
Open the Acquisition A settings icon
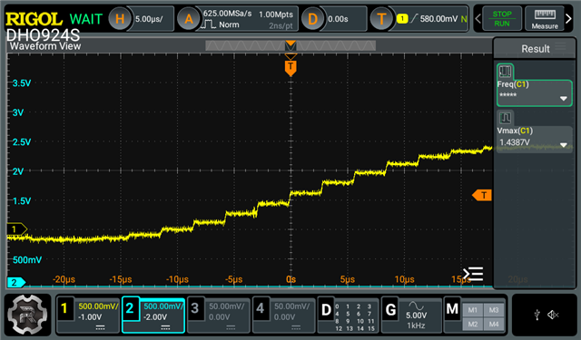tap(189, 18)
